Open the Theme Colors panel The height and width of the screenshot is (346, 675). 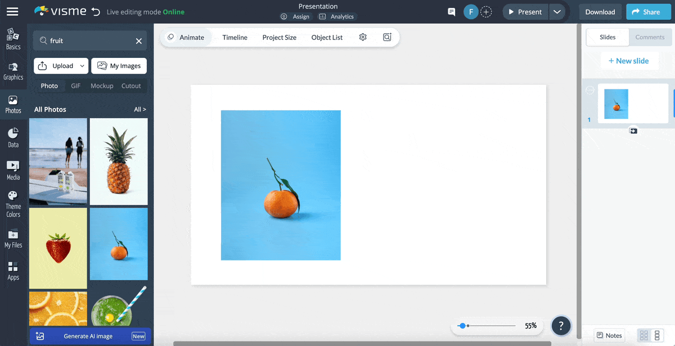click(x=13, y=202)
